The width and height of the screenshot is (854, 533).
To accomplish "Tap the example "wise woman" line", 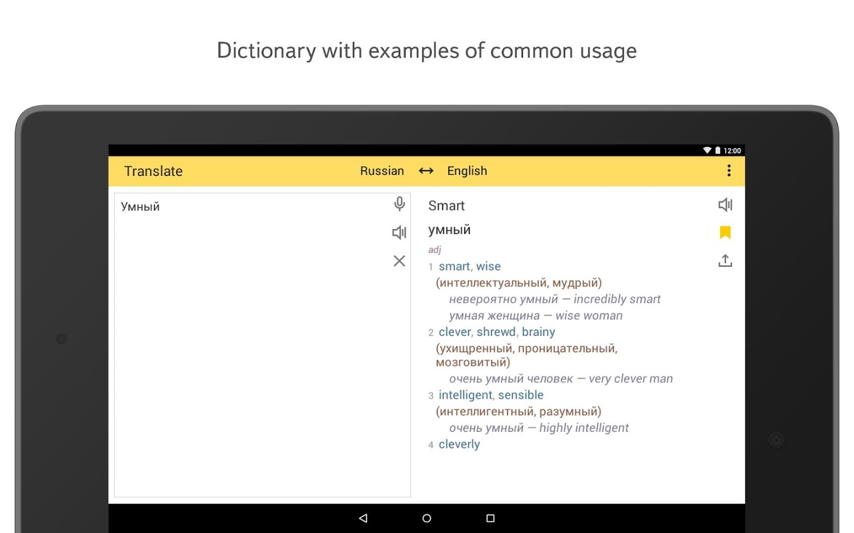I will coord(536,316).
